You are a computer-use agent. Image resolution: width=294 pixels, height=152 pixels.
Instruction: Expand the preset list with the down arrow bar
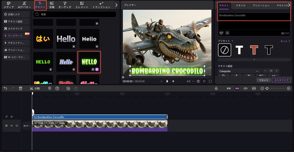click(x=254, y=60)
